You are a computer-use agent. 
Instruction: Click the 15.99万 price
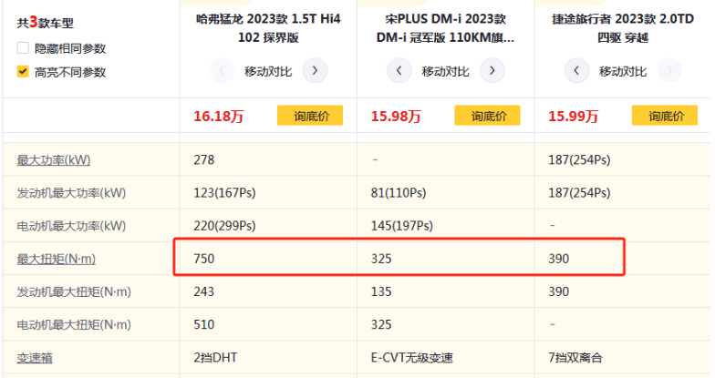(x=573, y=117)
